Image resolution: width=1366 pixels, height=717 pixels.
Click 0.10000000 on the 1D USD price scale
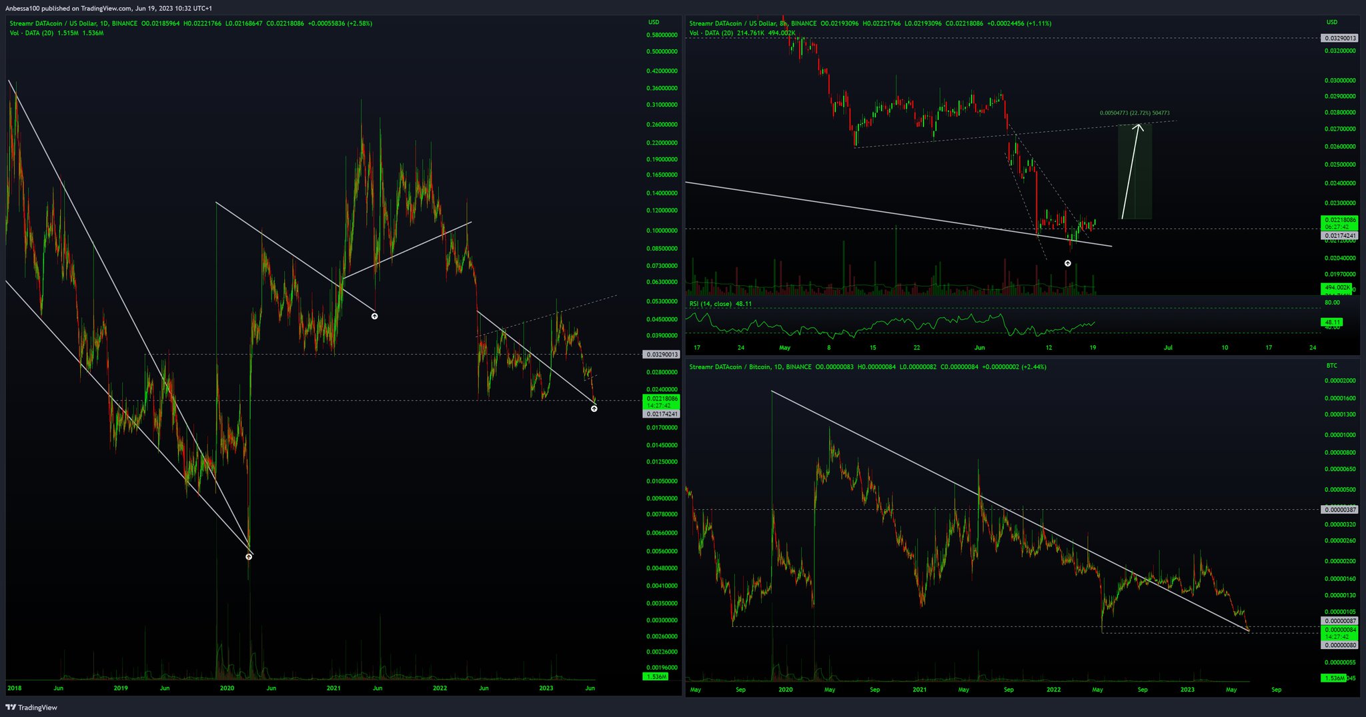click(662, 231)
